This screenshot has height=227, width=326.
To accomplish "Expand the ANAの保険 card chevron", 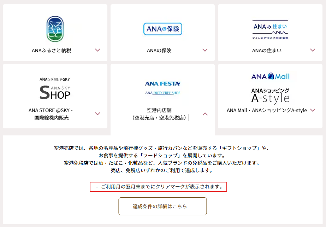I will tap(205, 50).
